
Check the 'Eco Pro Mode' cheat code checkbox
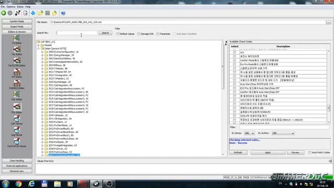pyautogui.click(x=234, y=64)
